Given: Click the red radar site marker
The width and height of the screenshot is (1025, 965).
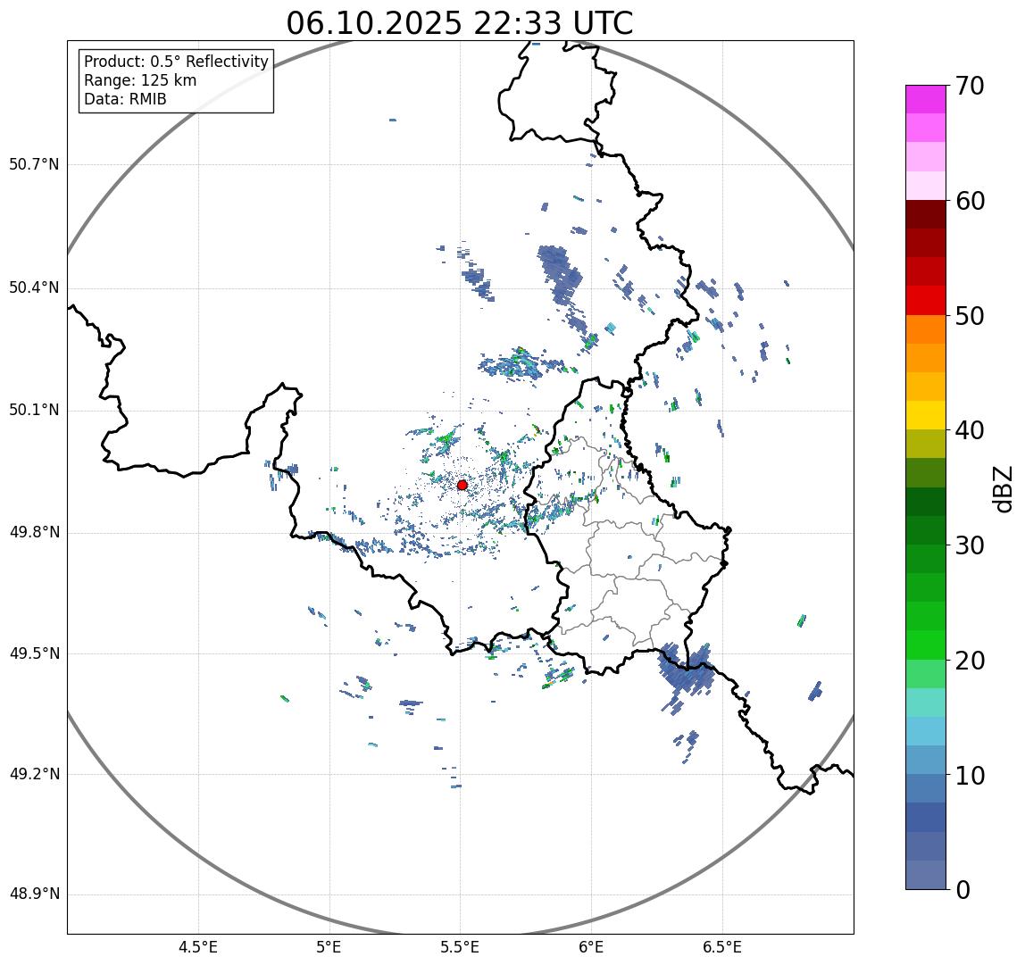Looking at the screenshot, I should [462, 485].
